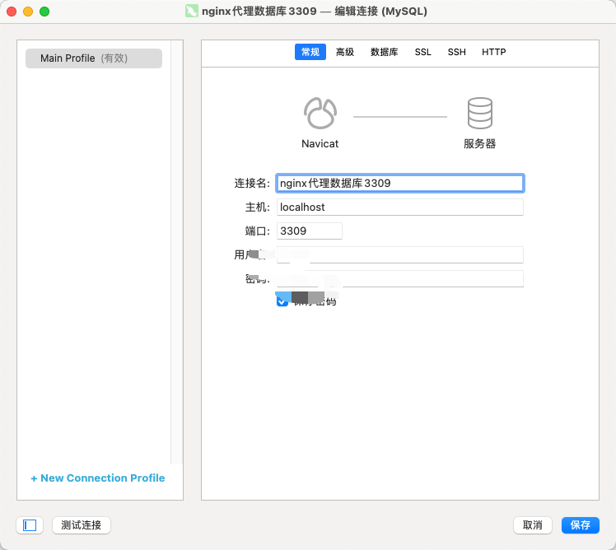Click the server database cylinder icon
This screenshot has height=550, width=616.
479,114
